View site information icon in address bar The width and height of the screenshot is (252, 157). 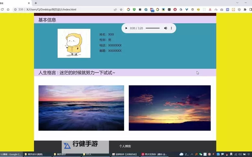coord(15,10)
